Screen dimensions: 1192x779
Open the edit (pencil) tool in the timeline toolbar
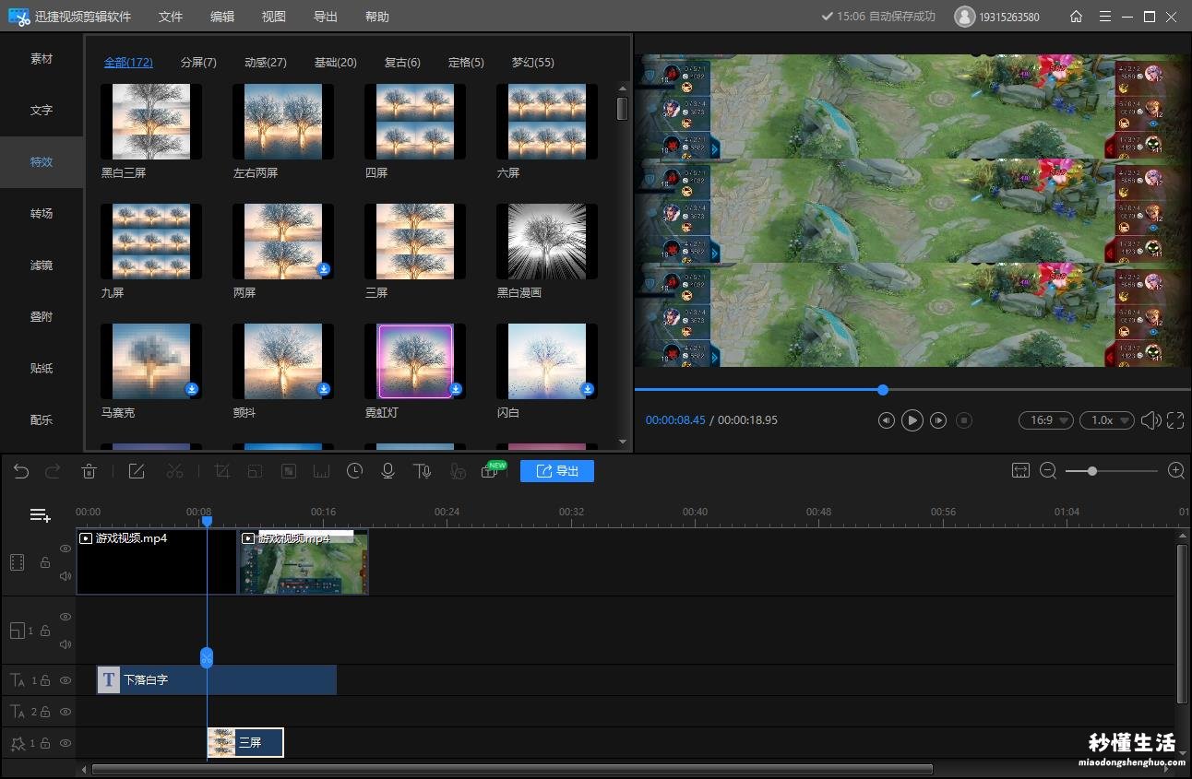coord(137,471)
